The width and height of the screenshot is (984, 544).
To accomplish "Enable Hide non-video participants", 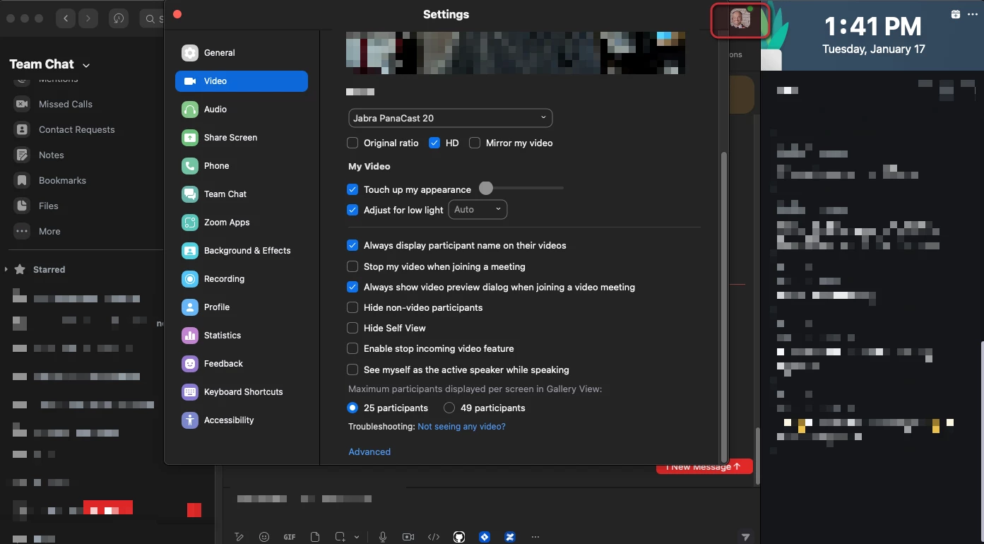I will tap(352, 307).
